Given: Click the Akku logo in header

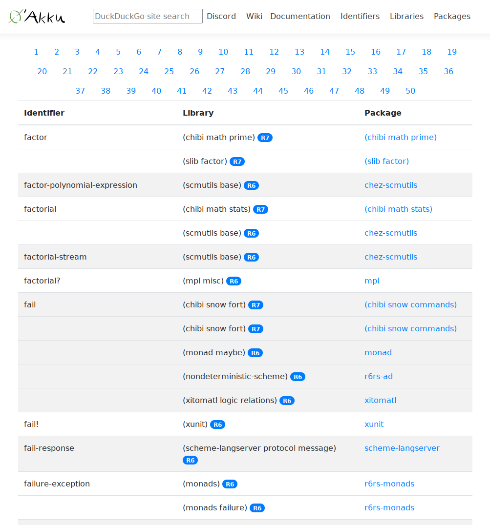Looking at the screenshot, I should (x=37, y=17).
